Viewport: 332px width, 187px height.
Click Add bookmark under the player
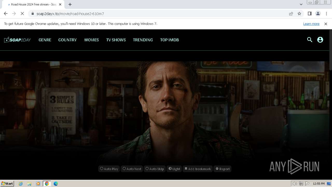point(198,169)
